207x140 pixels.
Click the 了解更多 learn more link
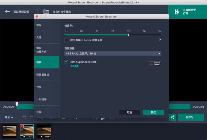coord(75,66)
